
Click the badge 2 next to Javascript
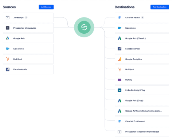tap(26, 18)
